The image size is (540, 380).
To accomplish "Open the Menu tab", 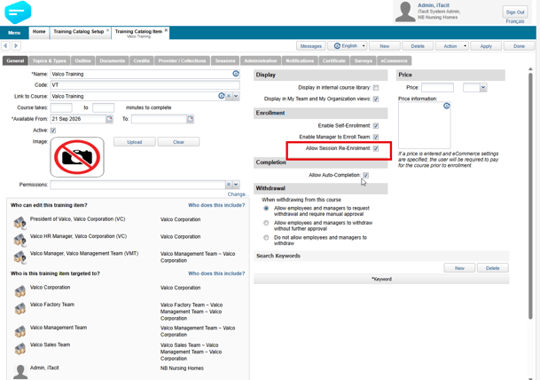I will [14, 33].
